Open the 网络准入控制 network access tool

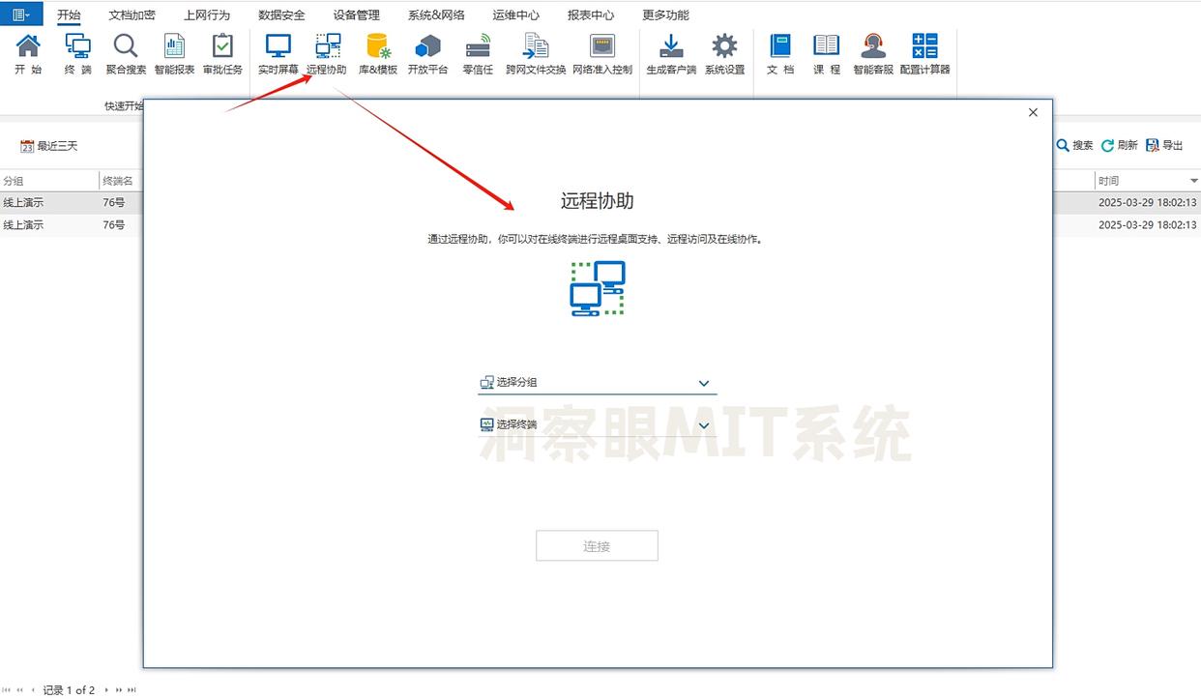[602, 54]
